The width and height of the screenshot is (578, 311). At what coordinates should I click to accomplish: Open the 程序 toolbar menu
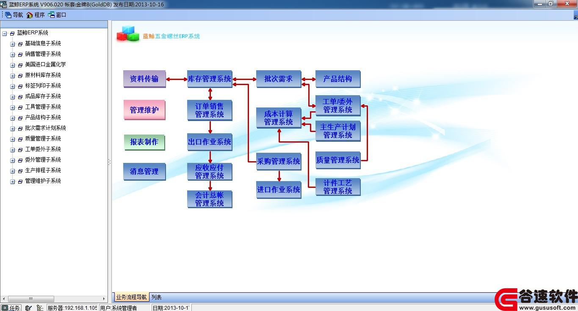click(35, 15)
